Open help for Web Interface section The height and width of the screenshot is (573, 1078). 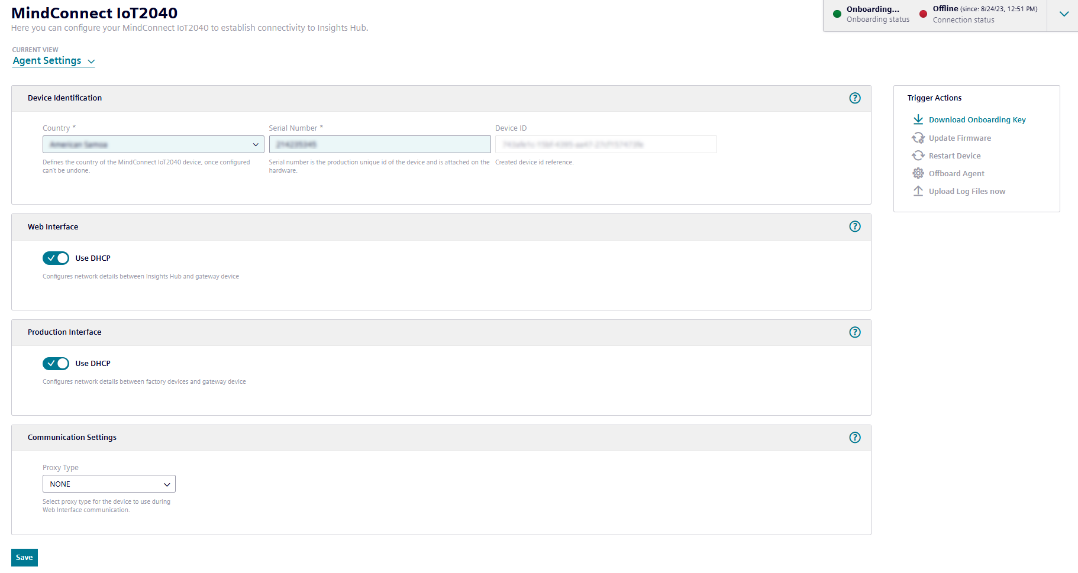855,226
